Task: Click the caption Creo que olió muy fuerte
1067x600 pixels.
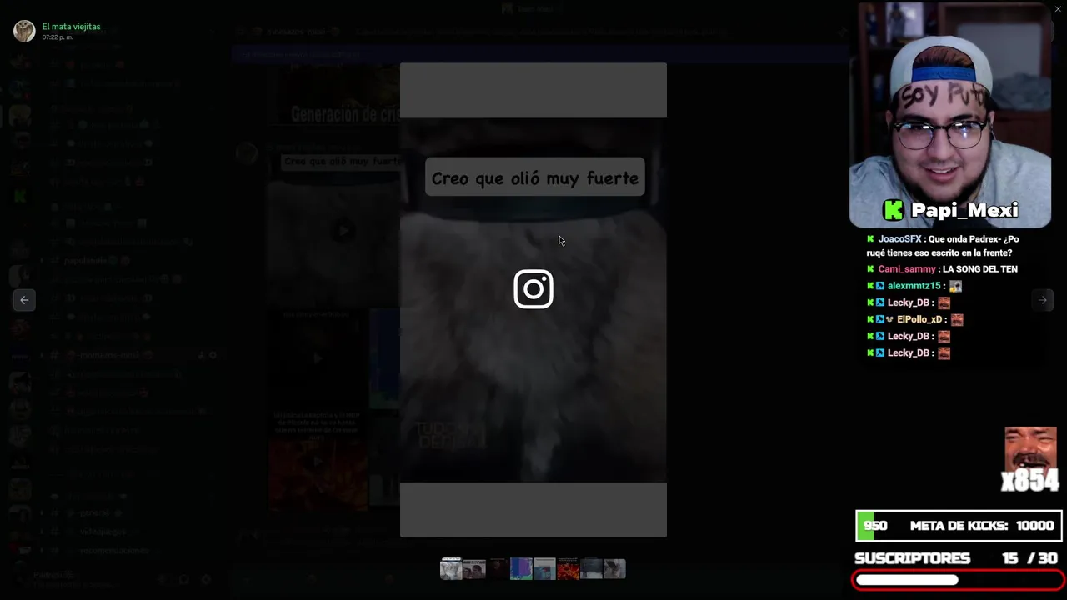Action: tap(535, 177)
